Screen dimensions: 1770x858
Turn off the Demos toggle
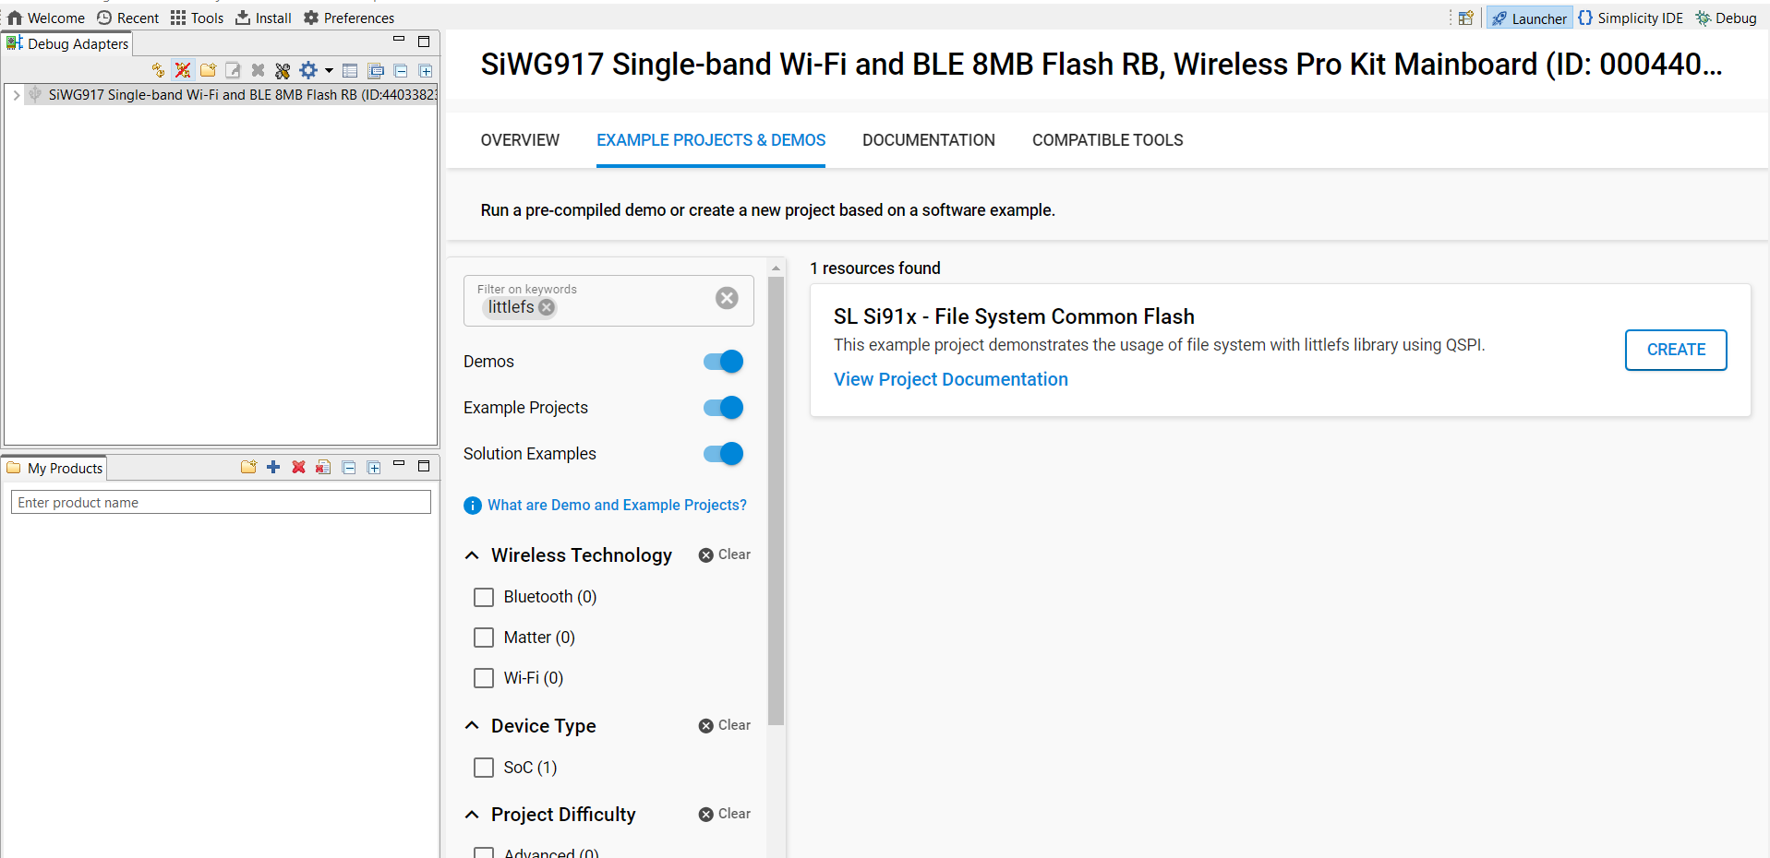pos(723,362)
